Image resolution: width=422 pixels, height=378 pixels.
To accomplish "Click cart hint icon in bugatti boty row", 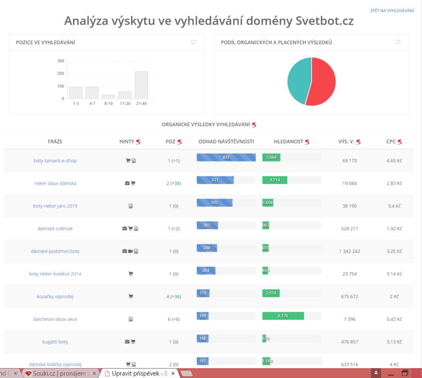I will coord(133,342).
